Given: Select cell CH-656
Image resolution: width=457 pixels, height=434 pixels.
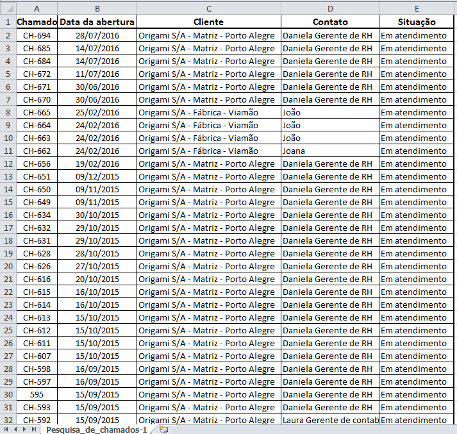Looking at the screenshot, I should 37,164.
